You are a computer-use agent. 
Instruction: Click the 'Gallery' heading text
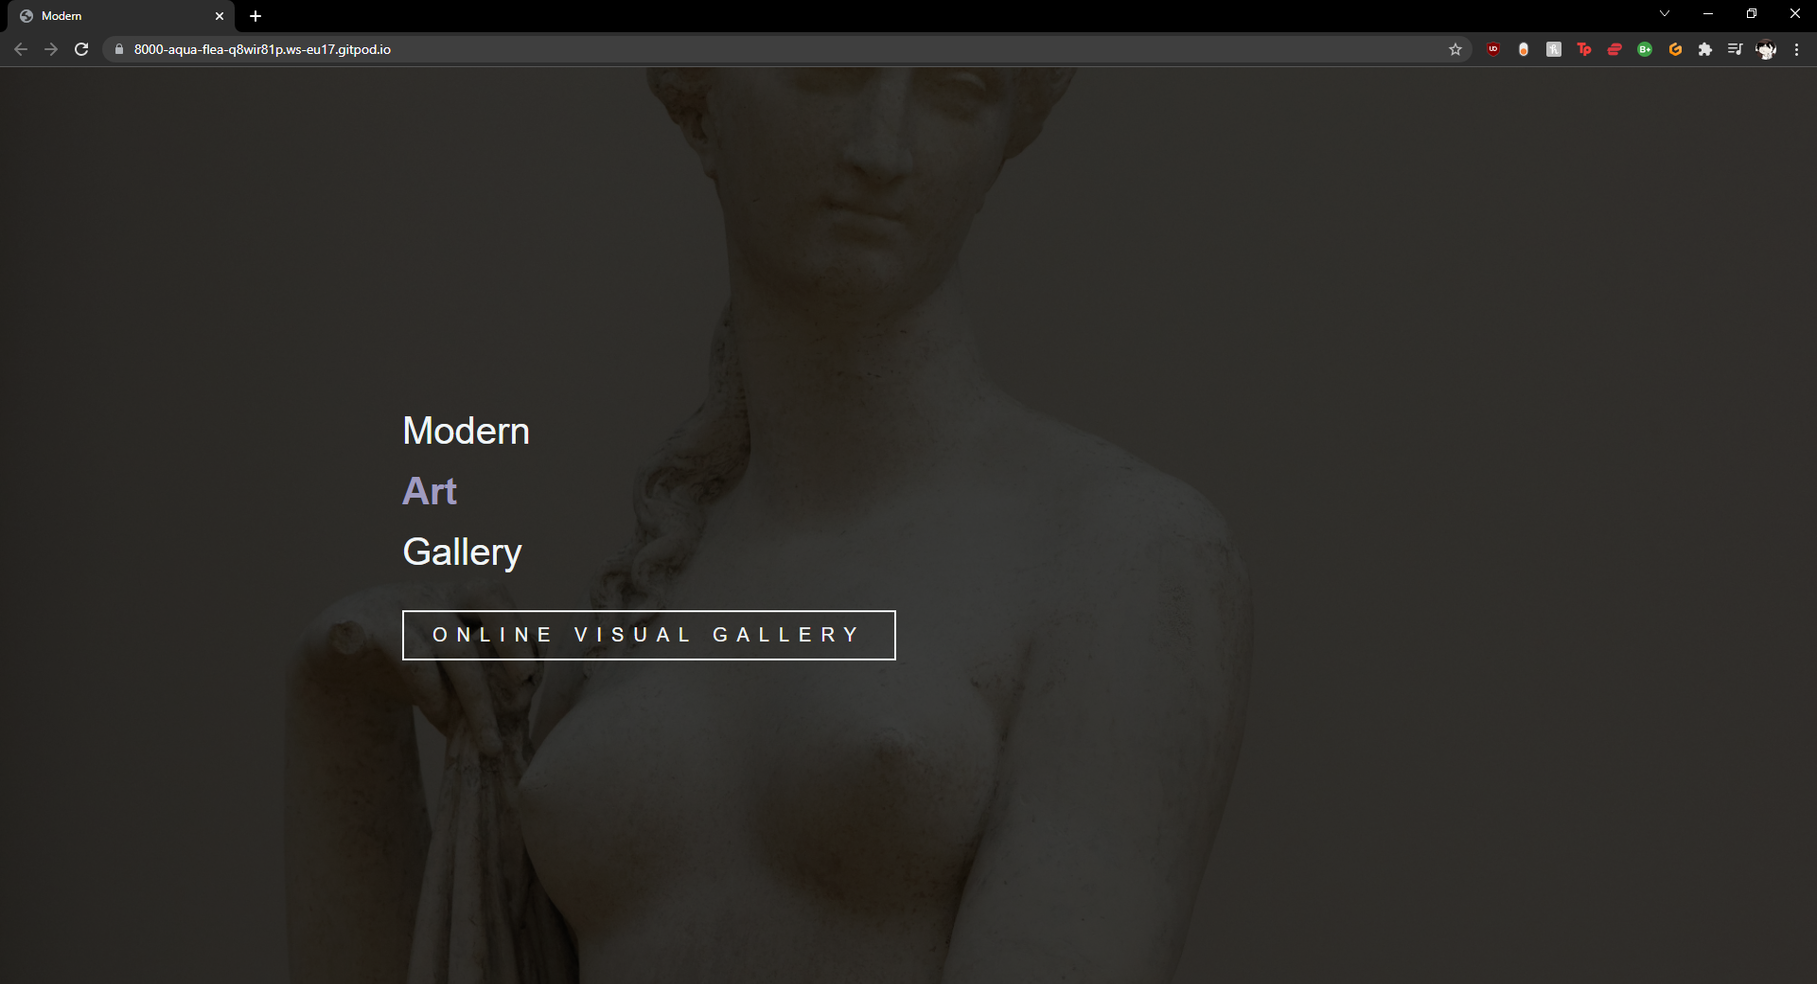[463, 553]
